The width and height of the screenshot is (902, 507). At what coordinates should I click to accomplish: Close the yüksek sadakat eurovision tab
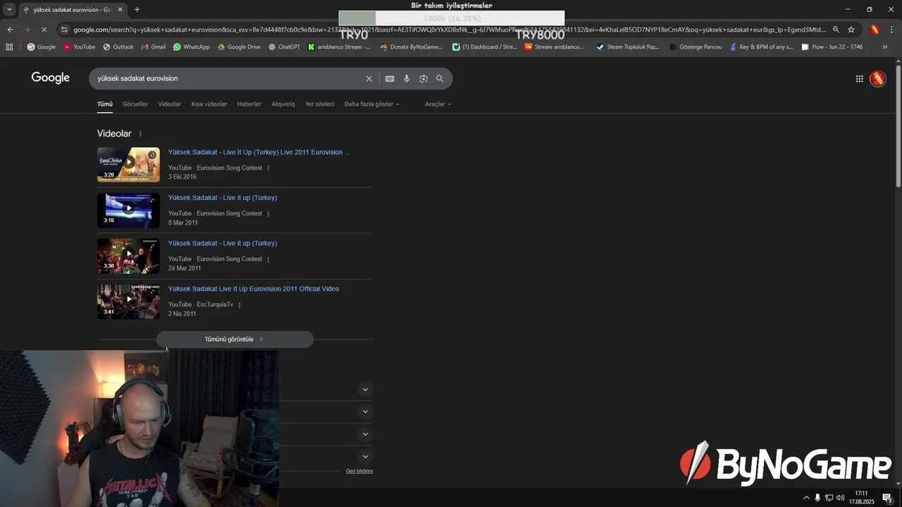tap(120, 10)
